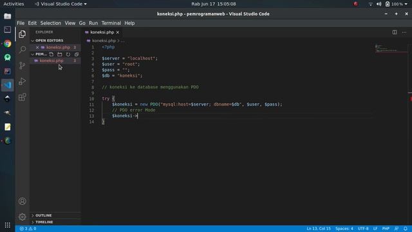
Task: Select koneksi.php in the project tree
Action: click(51, 61)
